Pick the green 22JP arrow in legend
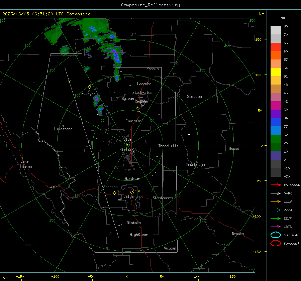This screenshot has width=301, height=281. 276,218
